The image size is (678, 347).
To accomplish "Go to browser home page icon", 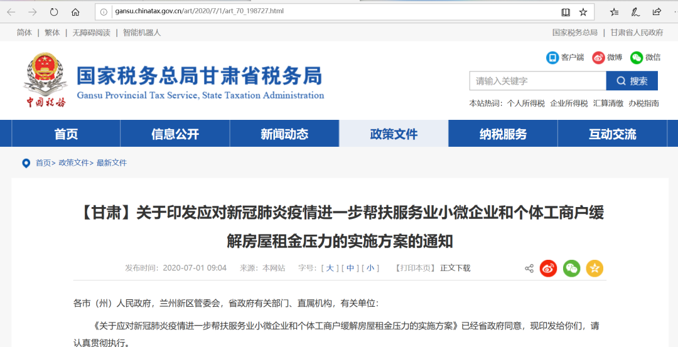I will (75, 12).
